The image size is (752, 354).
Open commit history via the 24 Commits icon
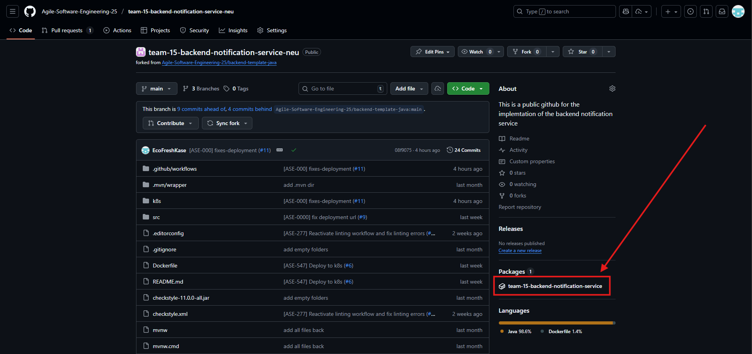[450, 150]
